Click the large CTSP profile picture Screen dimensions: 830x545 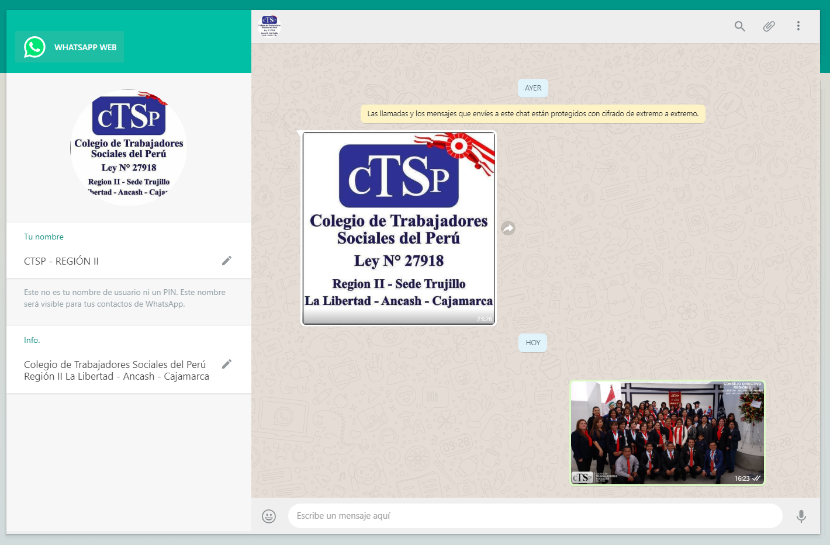pos(129,147)
